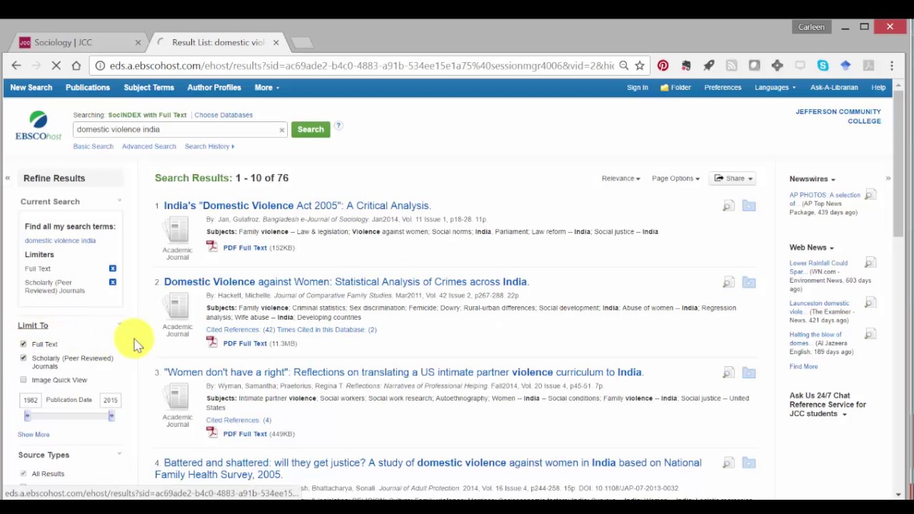Enable Image Quick View checkbox

pyautogui.click(x=23, y=380)
